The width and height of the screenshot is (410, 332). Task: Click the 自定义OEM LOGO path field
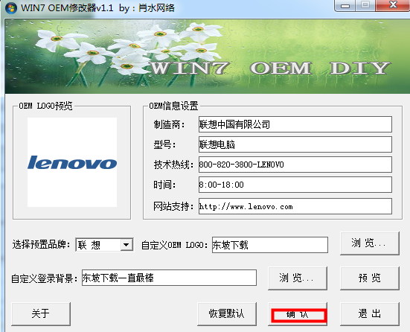click(x=270, y=245)
